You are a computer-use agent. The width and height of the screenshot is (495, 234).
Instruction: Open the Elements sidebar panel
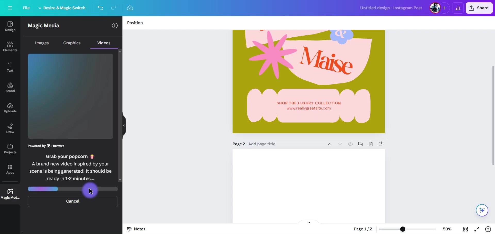pos(10,47)
